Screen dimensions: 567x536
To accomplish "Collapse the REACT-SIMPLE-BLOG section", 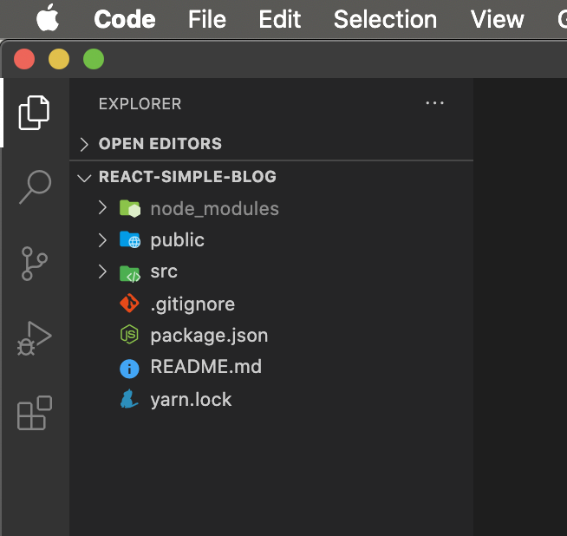I will click(84, 178).
